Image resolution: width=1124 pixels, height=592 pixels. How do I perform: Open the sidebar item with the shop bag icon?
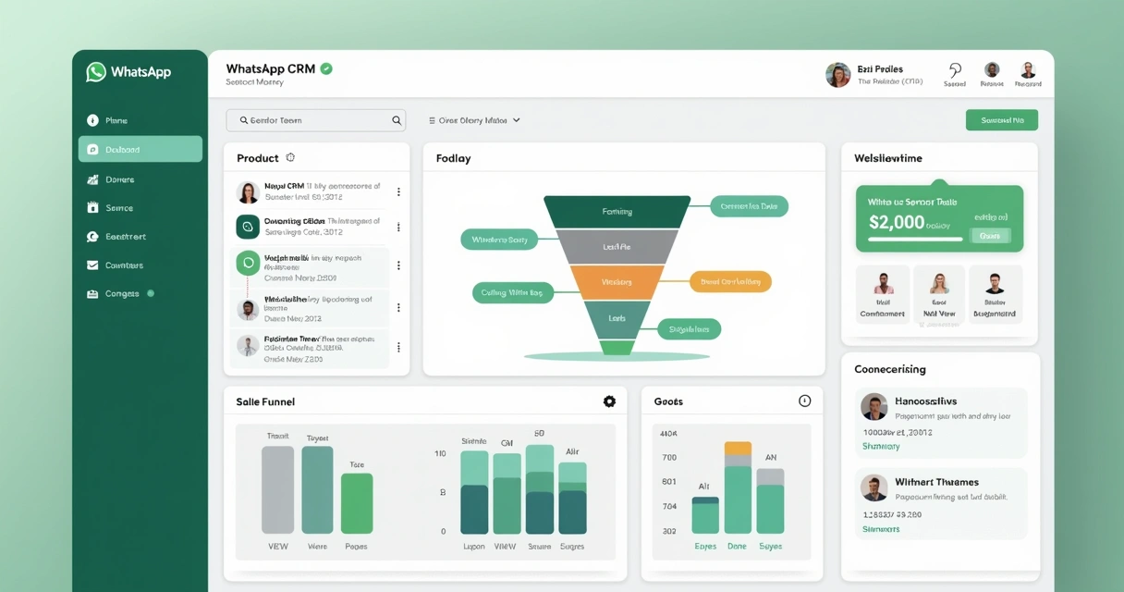click(140, 208)
